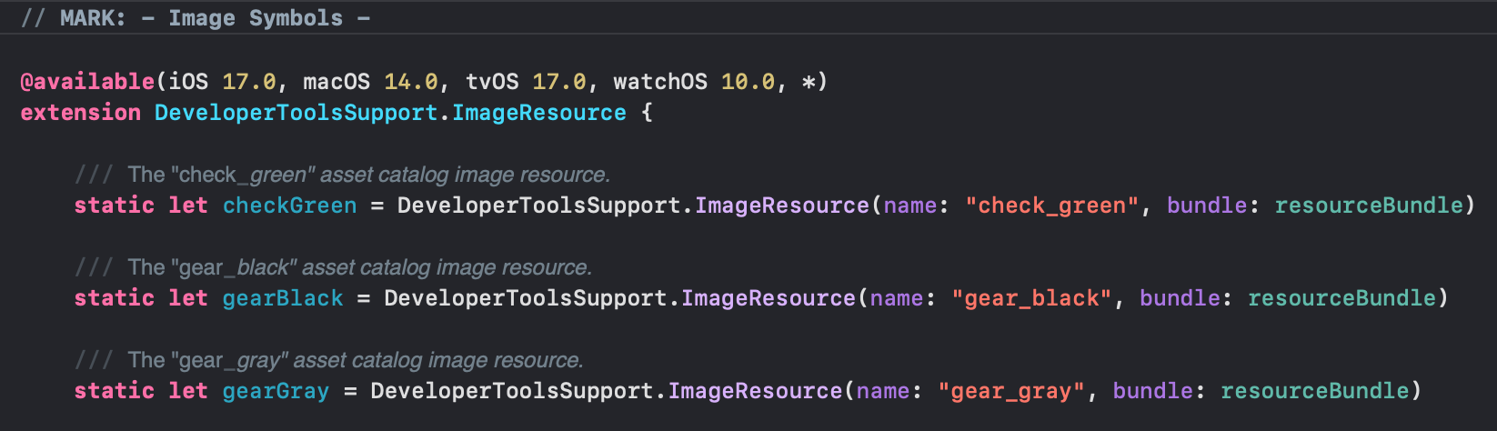Click 'static' keyword on the gearGray line

pyautogui.click(x=115, y=391)
